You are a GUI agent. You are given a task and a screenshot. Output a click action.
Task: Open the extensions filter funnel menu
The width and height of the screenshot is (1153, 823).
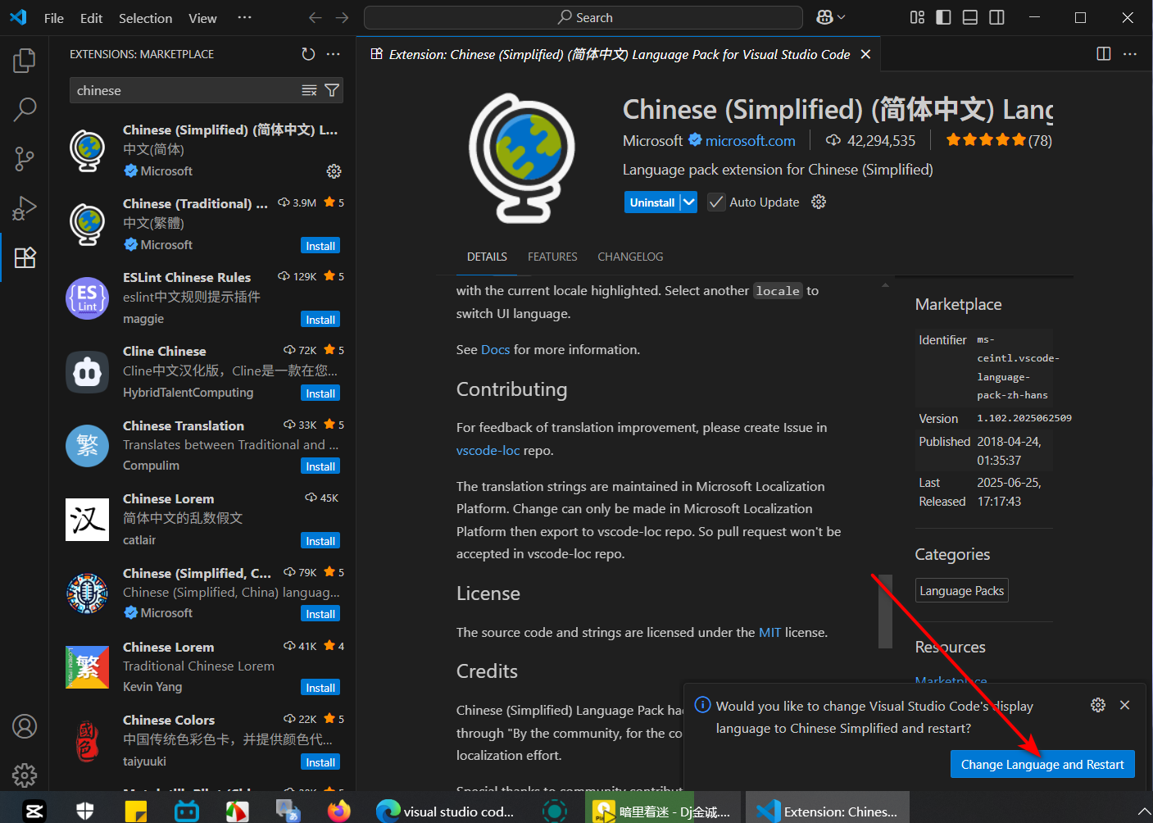(331, 90)
